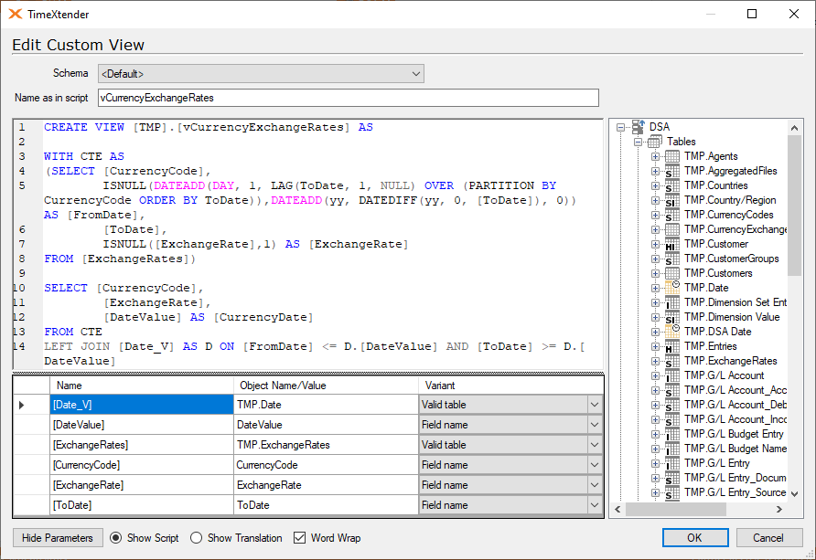
Task: Select the TMP.G/L Account table icon
Action: point(672,375)
